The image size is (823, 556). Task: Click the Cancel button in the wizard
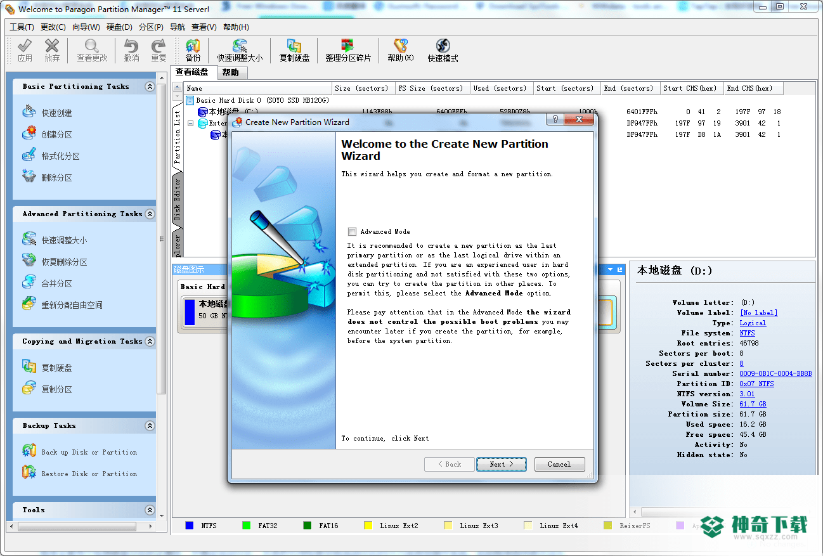[559, 464]
